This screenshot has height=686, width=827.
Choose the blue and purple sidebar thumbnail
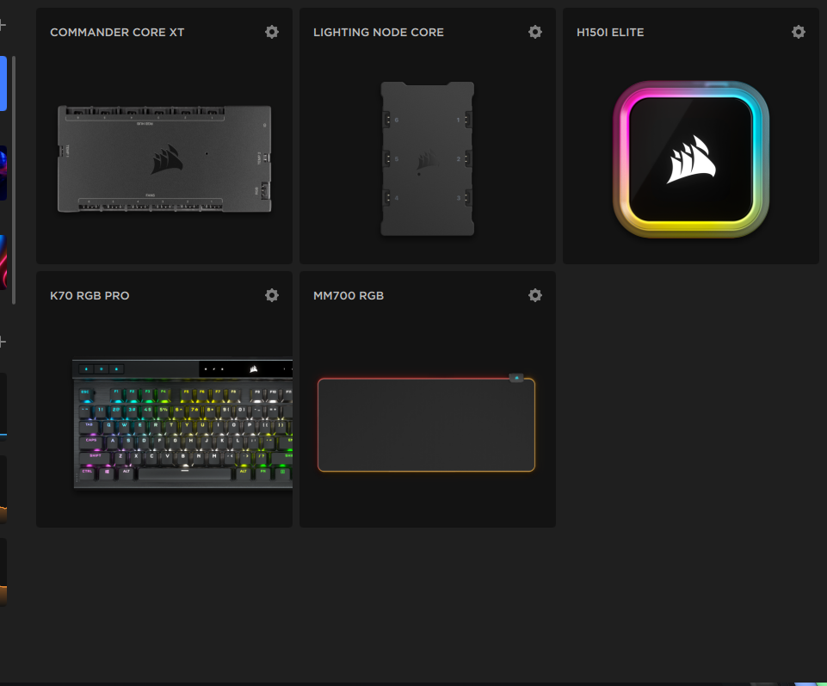3,172
